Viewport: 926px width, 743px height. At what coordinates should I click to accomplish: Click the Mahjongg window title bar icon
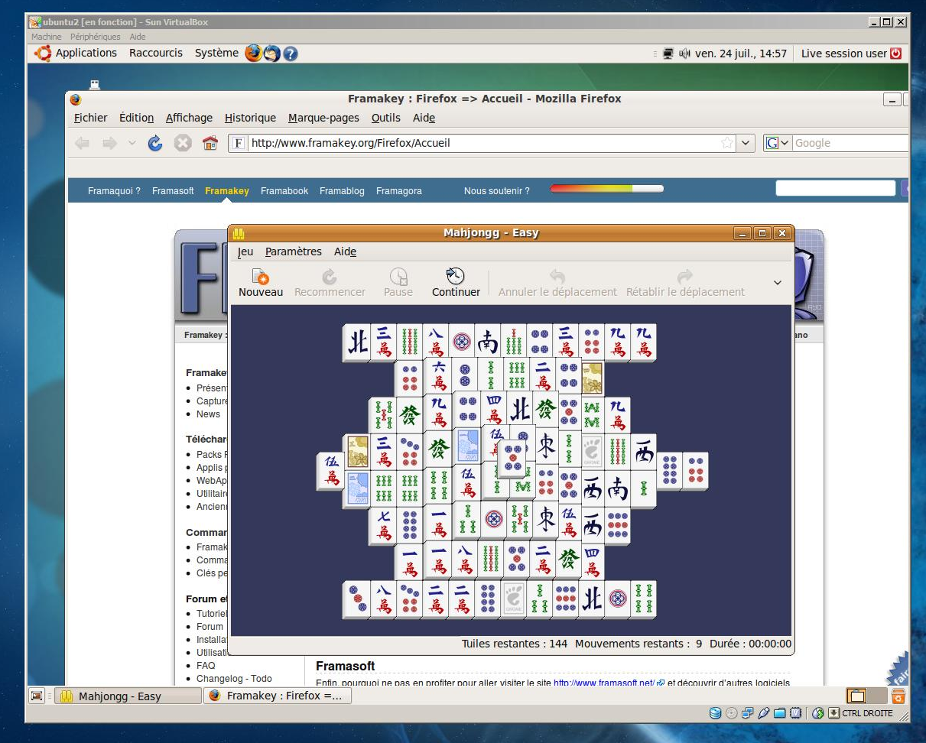tap(239, 233)
